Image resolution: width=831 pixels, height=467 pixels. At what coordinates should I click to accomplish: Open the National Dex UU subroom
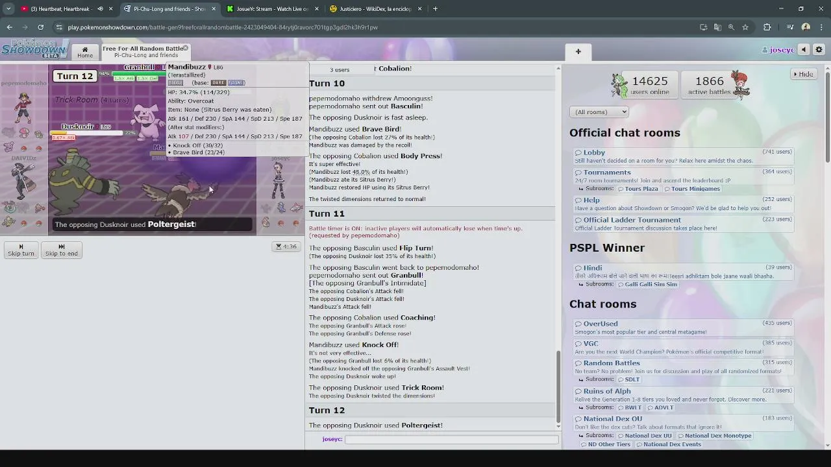645,436
